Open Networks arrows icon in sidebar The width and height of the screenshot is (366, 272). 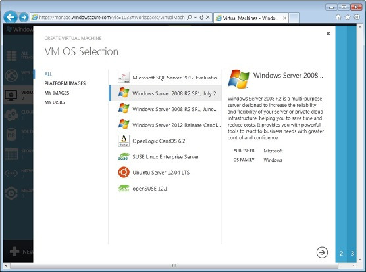pos(11,173)
